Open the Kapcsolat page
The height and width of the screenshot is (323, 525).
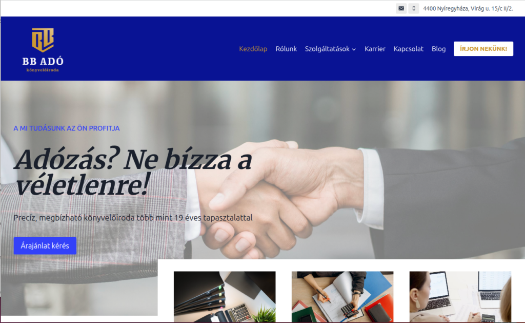[409, 49]
